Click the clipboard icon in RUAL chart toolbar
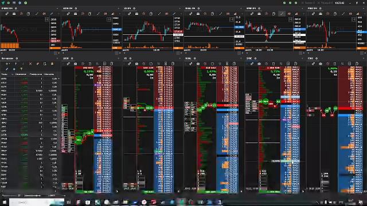Image resolution: width=367 pixels, height=206 pixels. coord(212,14)
